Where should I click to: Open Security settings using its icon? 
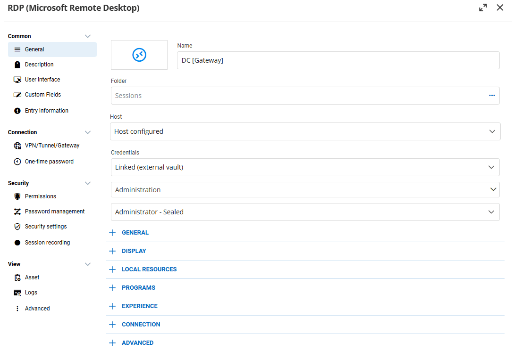[17, 227]
